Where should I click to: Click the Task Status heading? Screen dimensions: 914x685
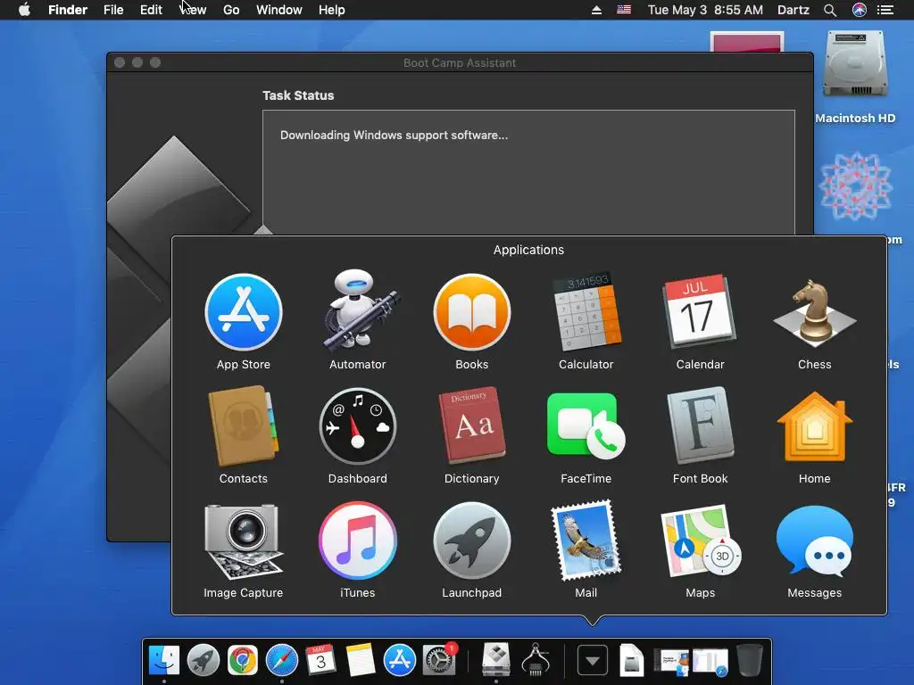298,95
